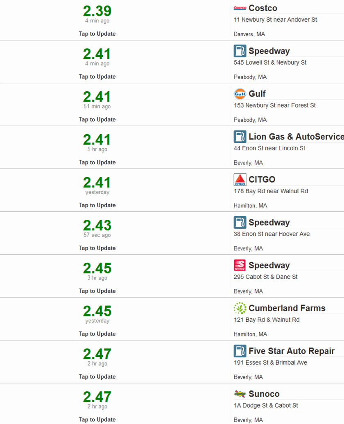
Task: Open Five Star Auto Repair station link
Action: [291, 351]
